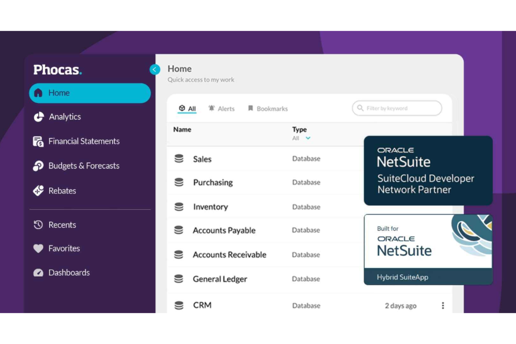This screenshot has width=516, height=344.
Task: Select the All tab label
Action: 192,109
